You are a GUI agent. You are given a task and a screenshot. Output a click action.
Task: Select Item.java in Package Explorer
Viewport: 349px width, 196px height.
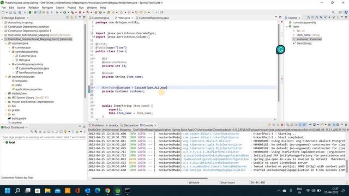tap(24, 60)
